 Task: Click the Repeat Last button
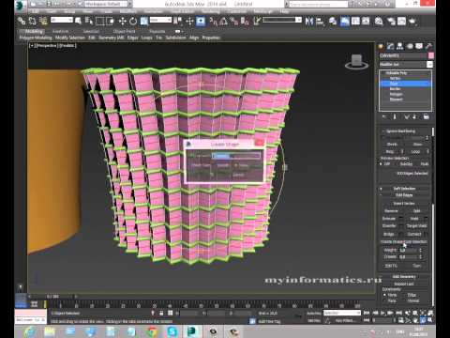pyautogui.click(x=404, y=284)
